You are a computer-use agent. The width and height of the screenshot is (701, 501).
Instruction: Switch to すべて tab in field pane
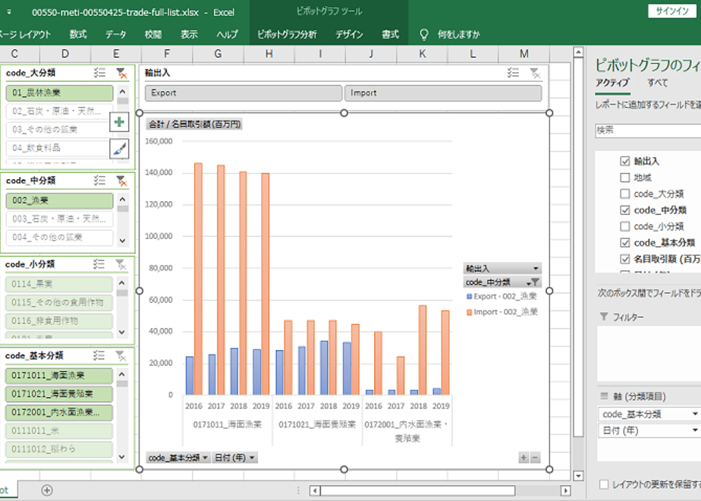(x=658, y=83)
